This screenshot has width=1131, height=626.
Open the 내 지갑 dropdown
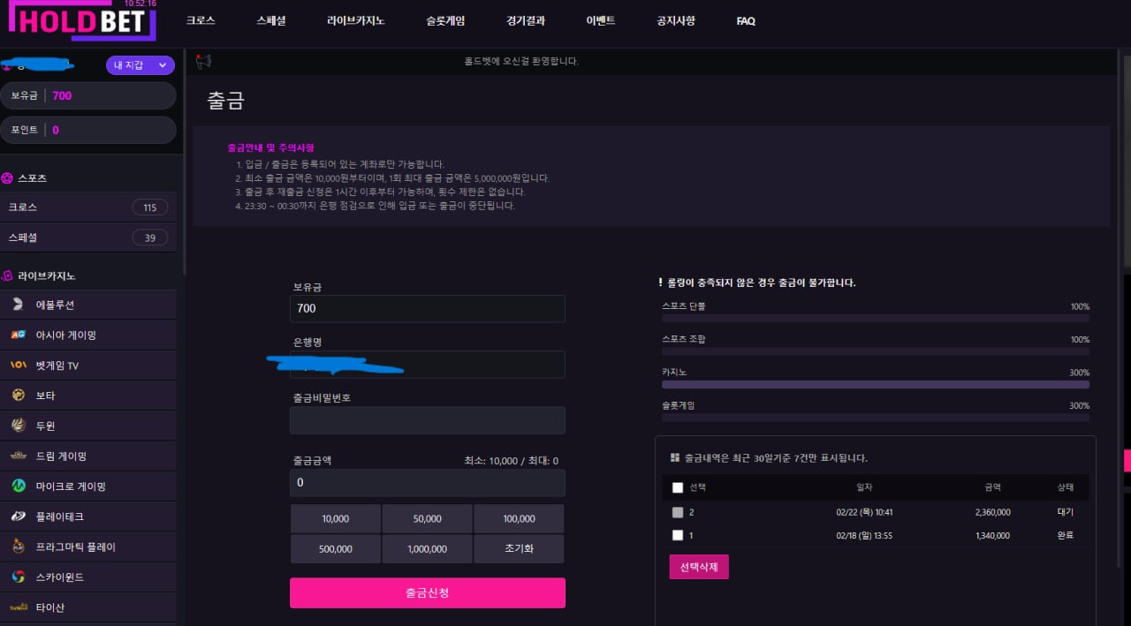(140, 65)
